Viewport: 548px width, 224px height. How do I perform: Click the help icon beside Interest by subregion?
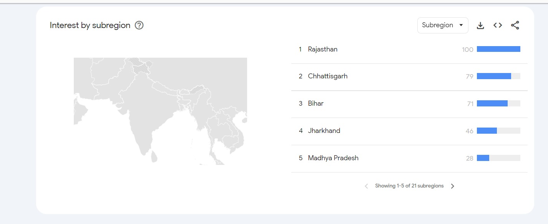[139, 25]
